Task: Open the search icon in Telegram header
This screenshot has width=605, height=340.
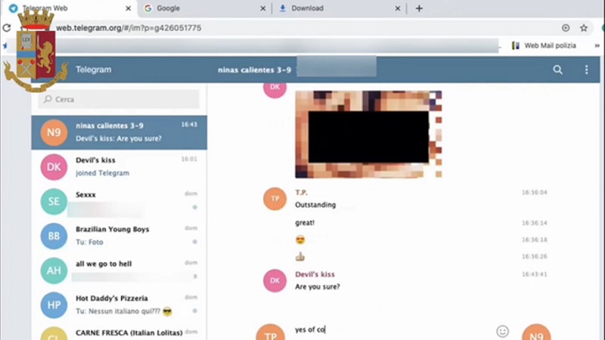Action: (557, 70)
